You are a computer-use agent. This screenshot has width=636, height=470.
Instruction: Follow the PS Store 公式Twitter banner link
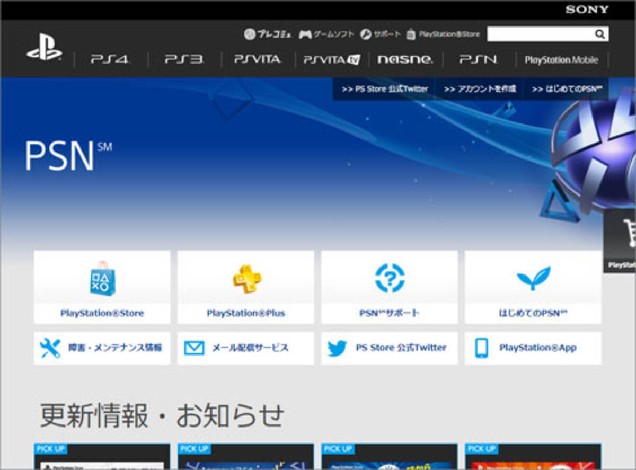coord(385,89)
